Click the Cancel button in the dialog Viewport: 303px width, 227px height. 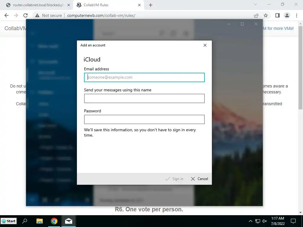pos(199,179)
